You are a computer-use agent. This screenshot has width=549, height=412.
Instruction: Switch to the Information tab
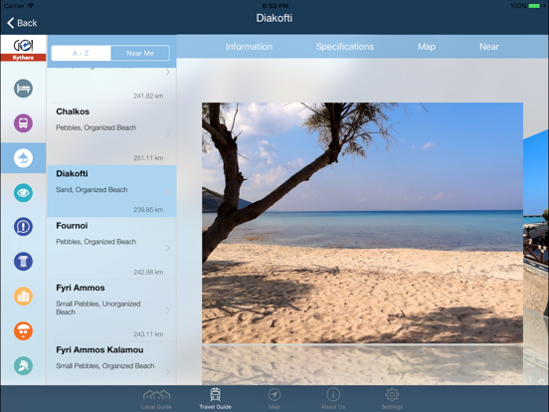[249, 47]
